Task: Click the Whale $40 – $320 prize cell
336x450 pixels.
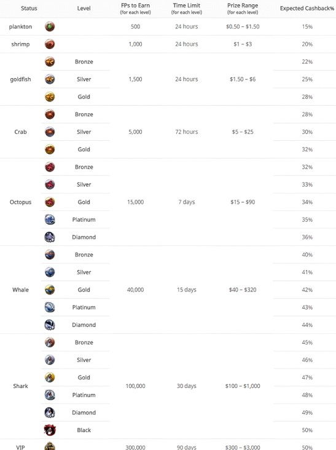Action: (243, 290)
